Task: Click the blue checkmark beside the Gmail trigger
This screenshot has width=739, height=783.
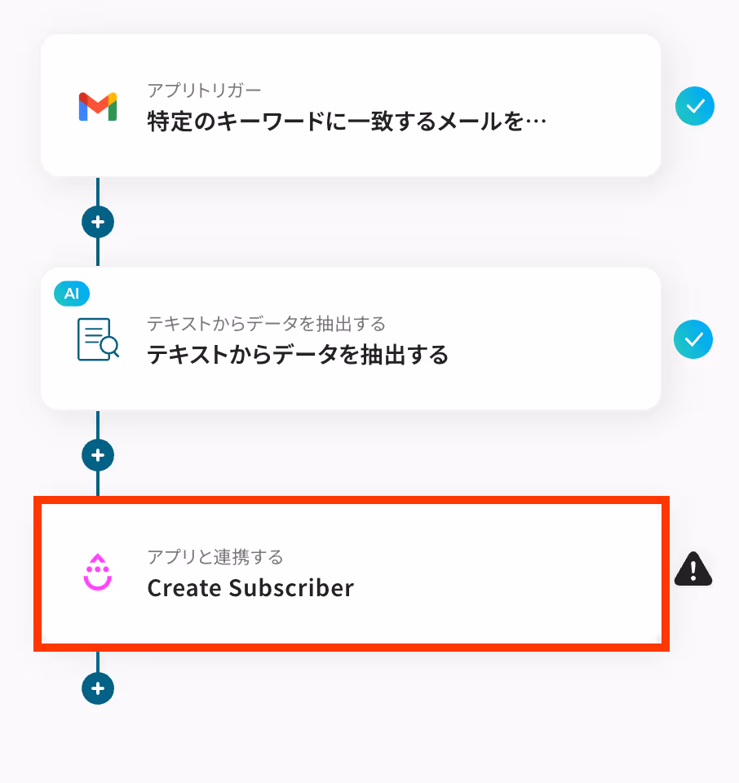Action: (x=695, y=106)
